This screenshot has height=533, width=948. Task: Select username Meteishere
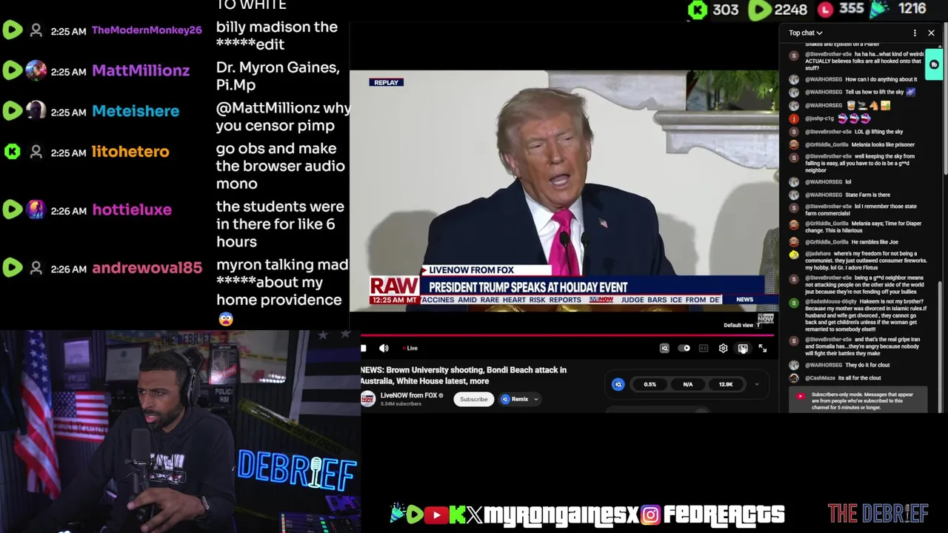(136, 111)
